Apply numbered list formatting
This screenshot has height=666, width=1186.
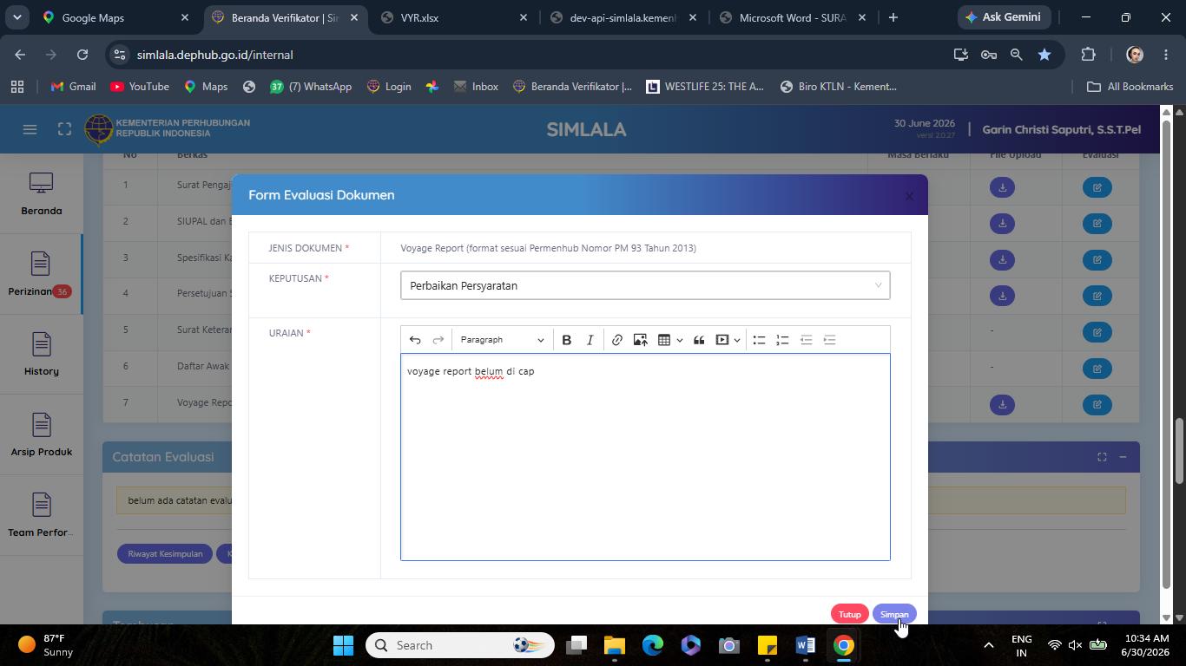782,340
